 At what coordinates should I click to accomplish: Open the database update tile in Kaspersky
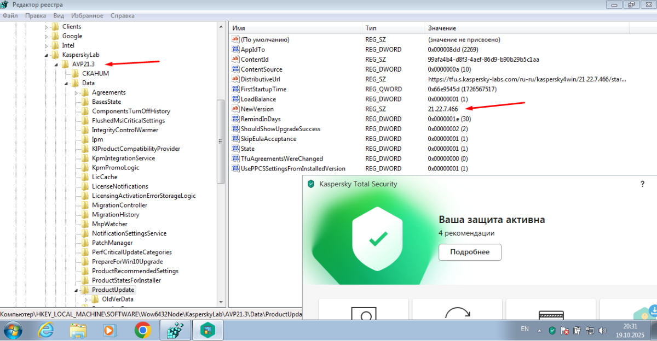pos(457,310)
